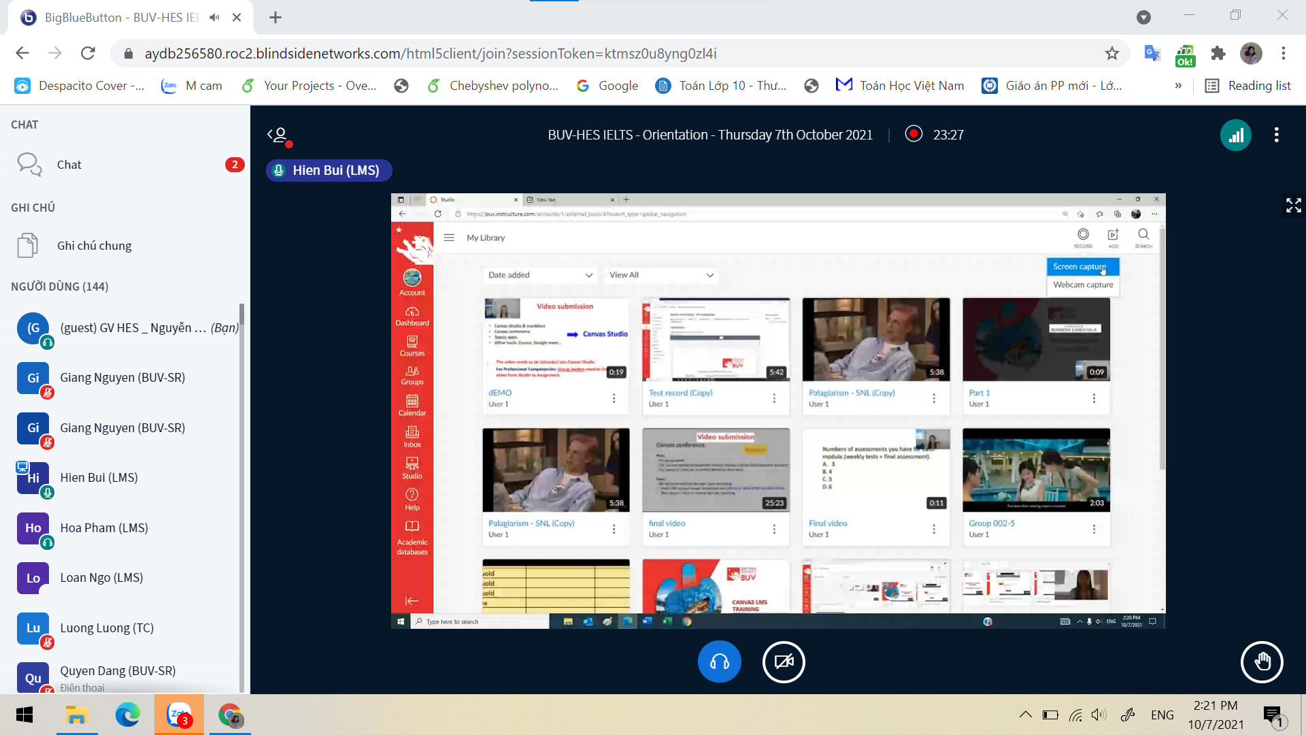1306x735 pixels.
Task: Click Webcam capture in shared screen
Action: pos(1082,285)
